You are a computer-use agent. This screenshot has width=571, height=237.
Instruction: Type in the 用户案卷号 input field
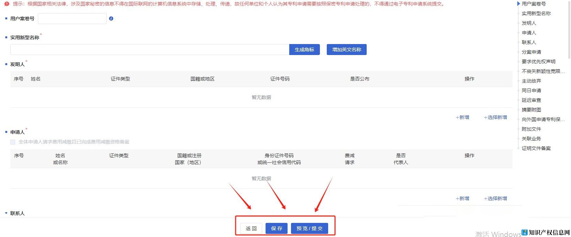pyautogui.click(x=72, y=19)
